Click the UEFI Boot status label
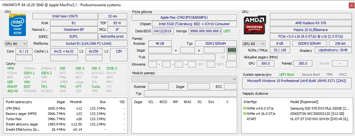This screenshot has height=136, width=355. 286,75
